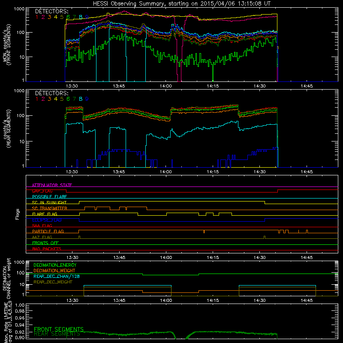Click the 14:30 tick label under the Flags panel
343x343 pixels.
point(260,258)
